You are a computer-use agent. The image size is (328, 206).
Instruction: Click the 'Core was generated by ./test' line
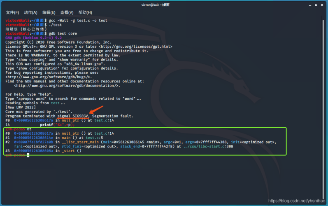pos(39,112)
